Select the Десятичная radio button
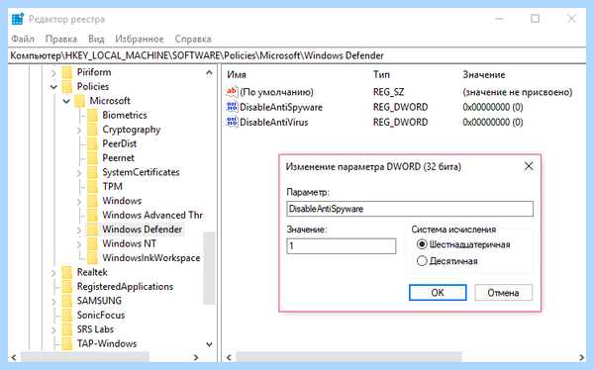Viewport: 594px width, 370px height. click(x=422, y=261)
